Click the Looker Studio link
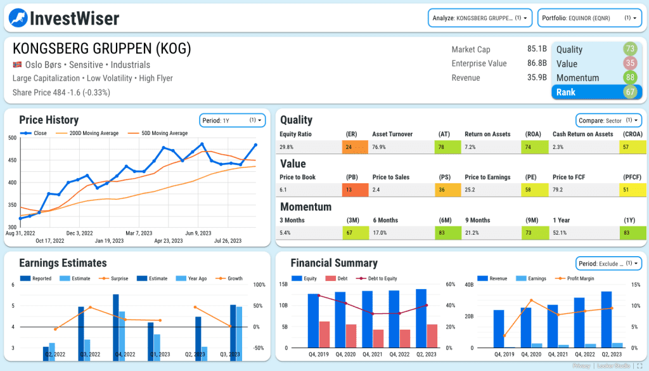649x371 pixels. click(x=614, y=366)
